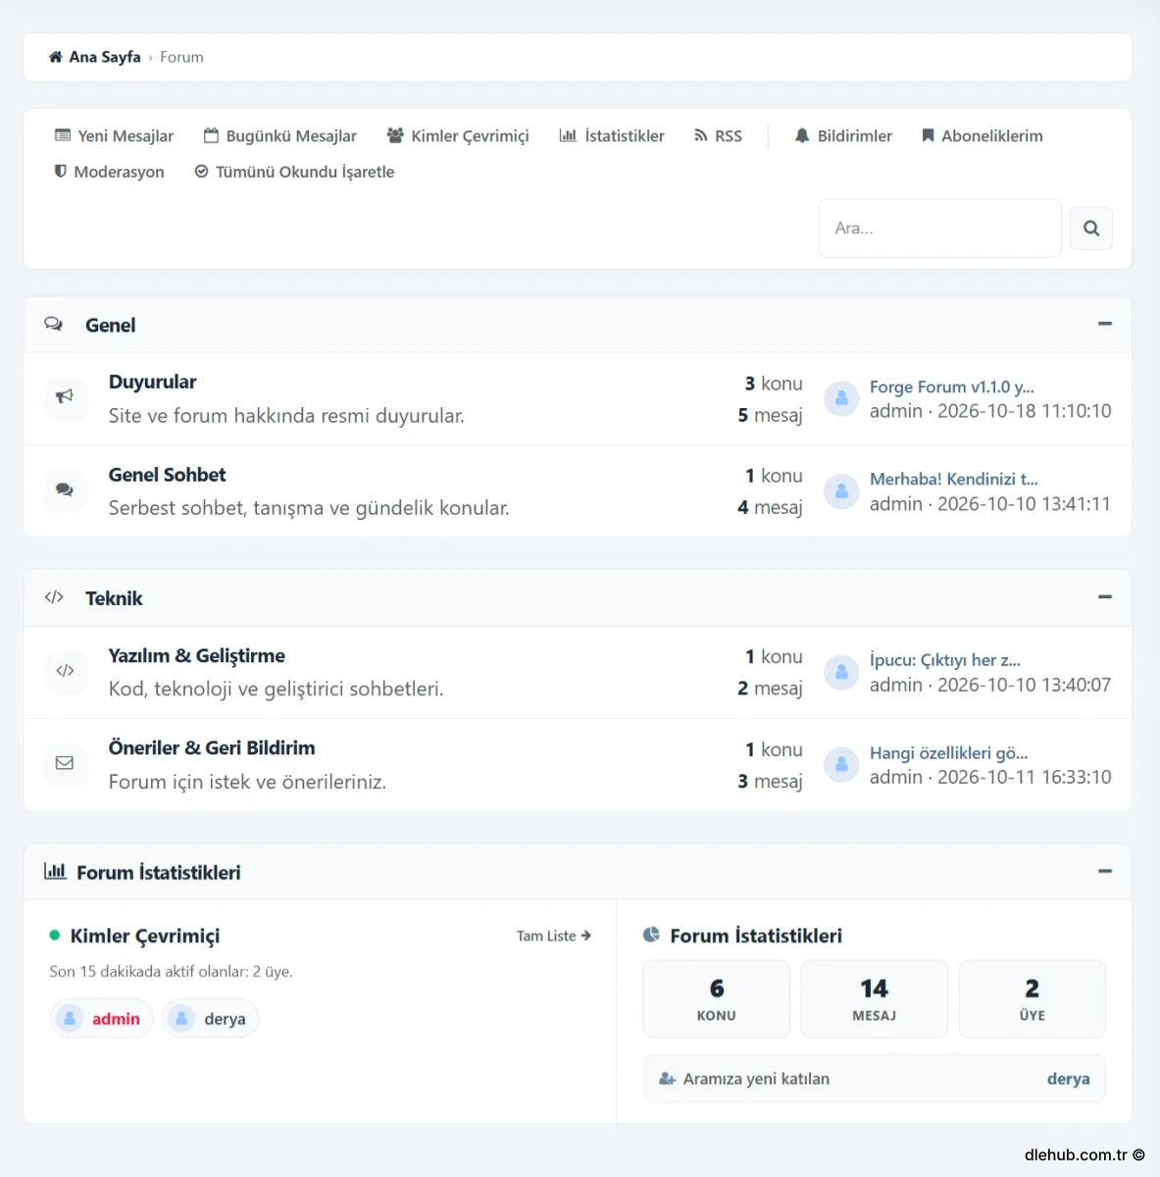Open Bugünkü Mesajlar menu item
The image size is (1160, 1177).
[279, 135]
